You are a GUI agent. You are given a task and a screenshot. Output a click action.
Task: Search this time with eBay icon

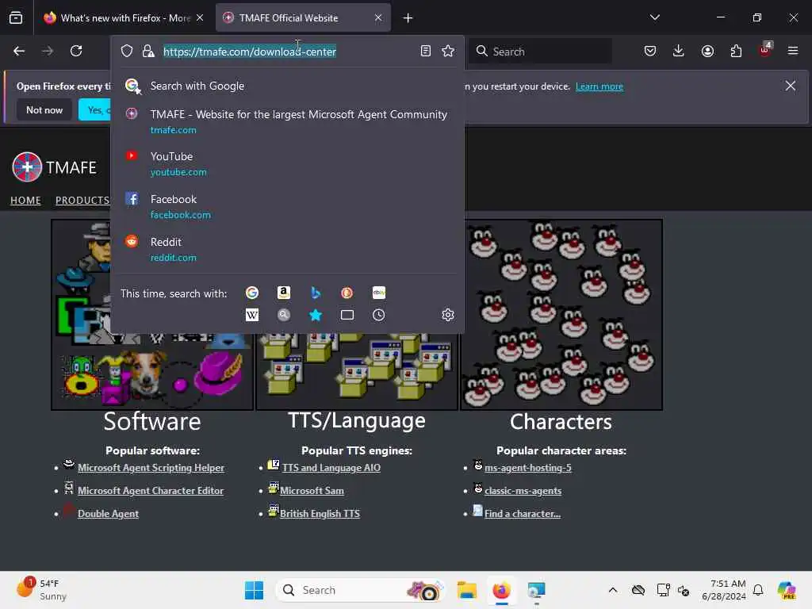point(378,293)
